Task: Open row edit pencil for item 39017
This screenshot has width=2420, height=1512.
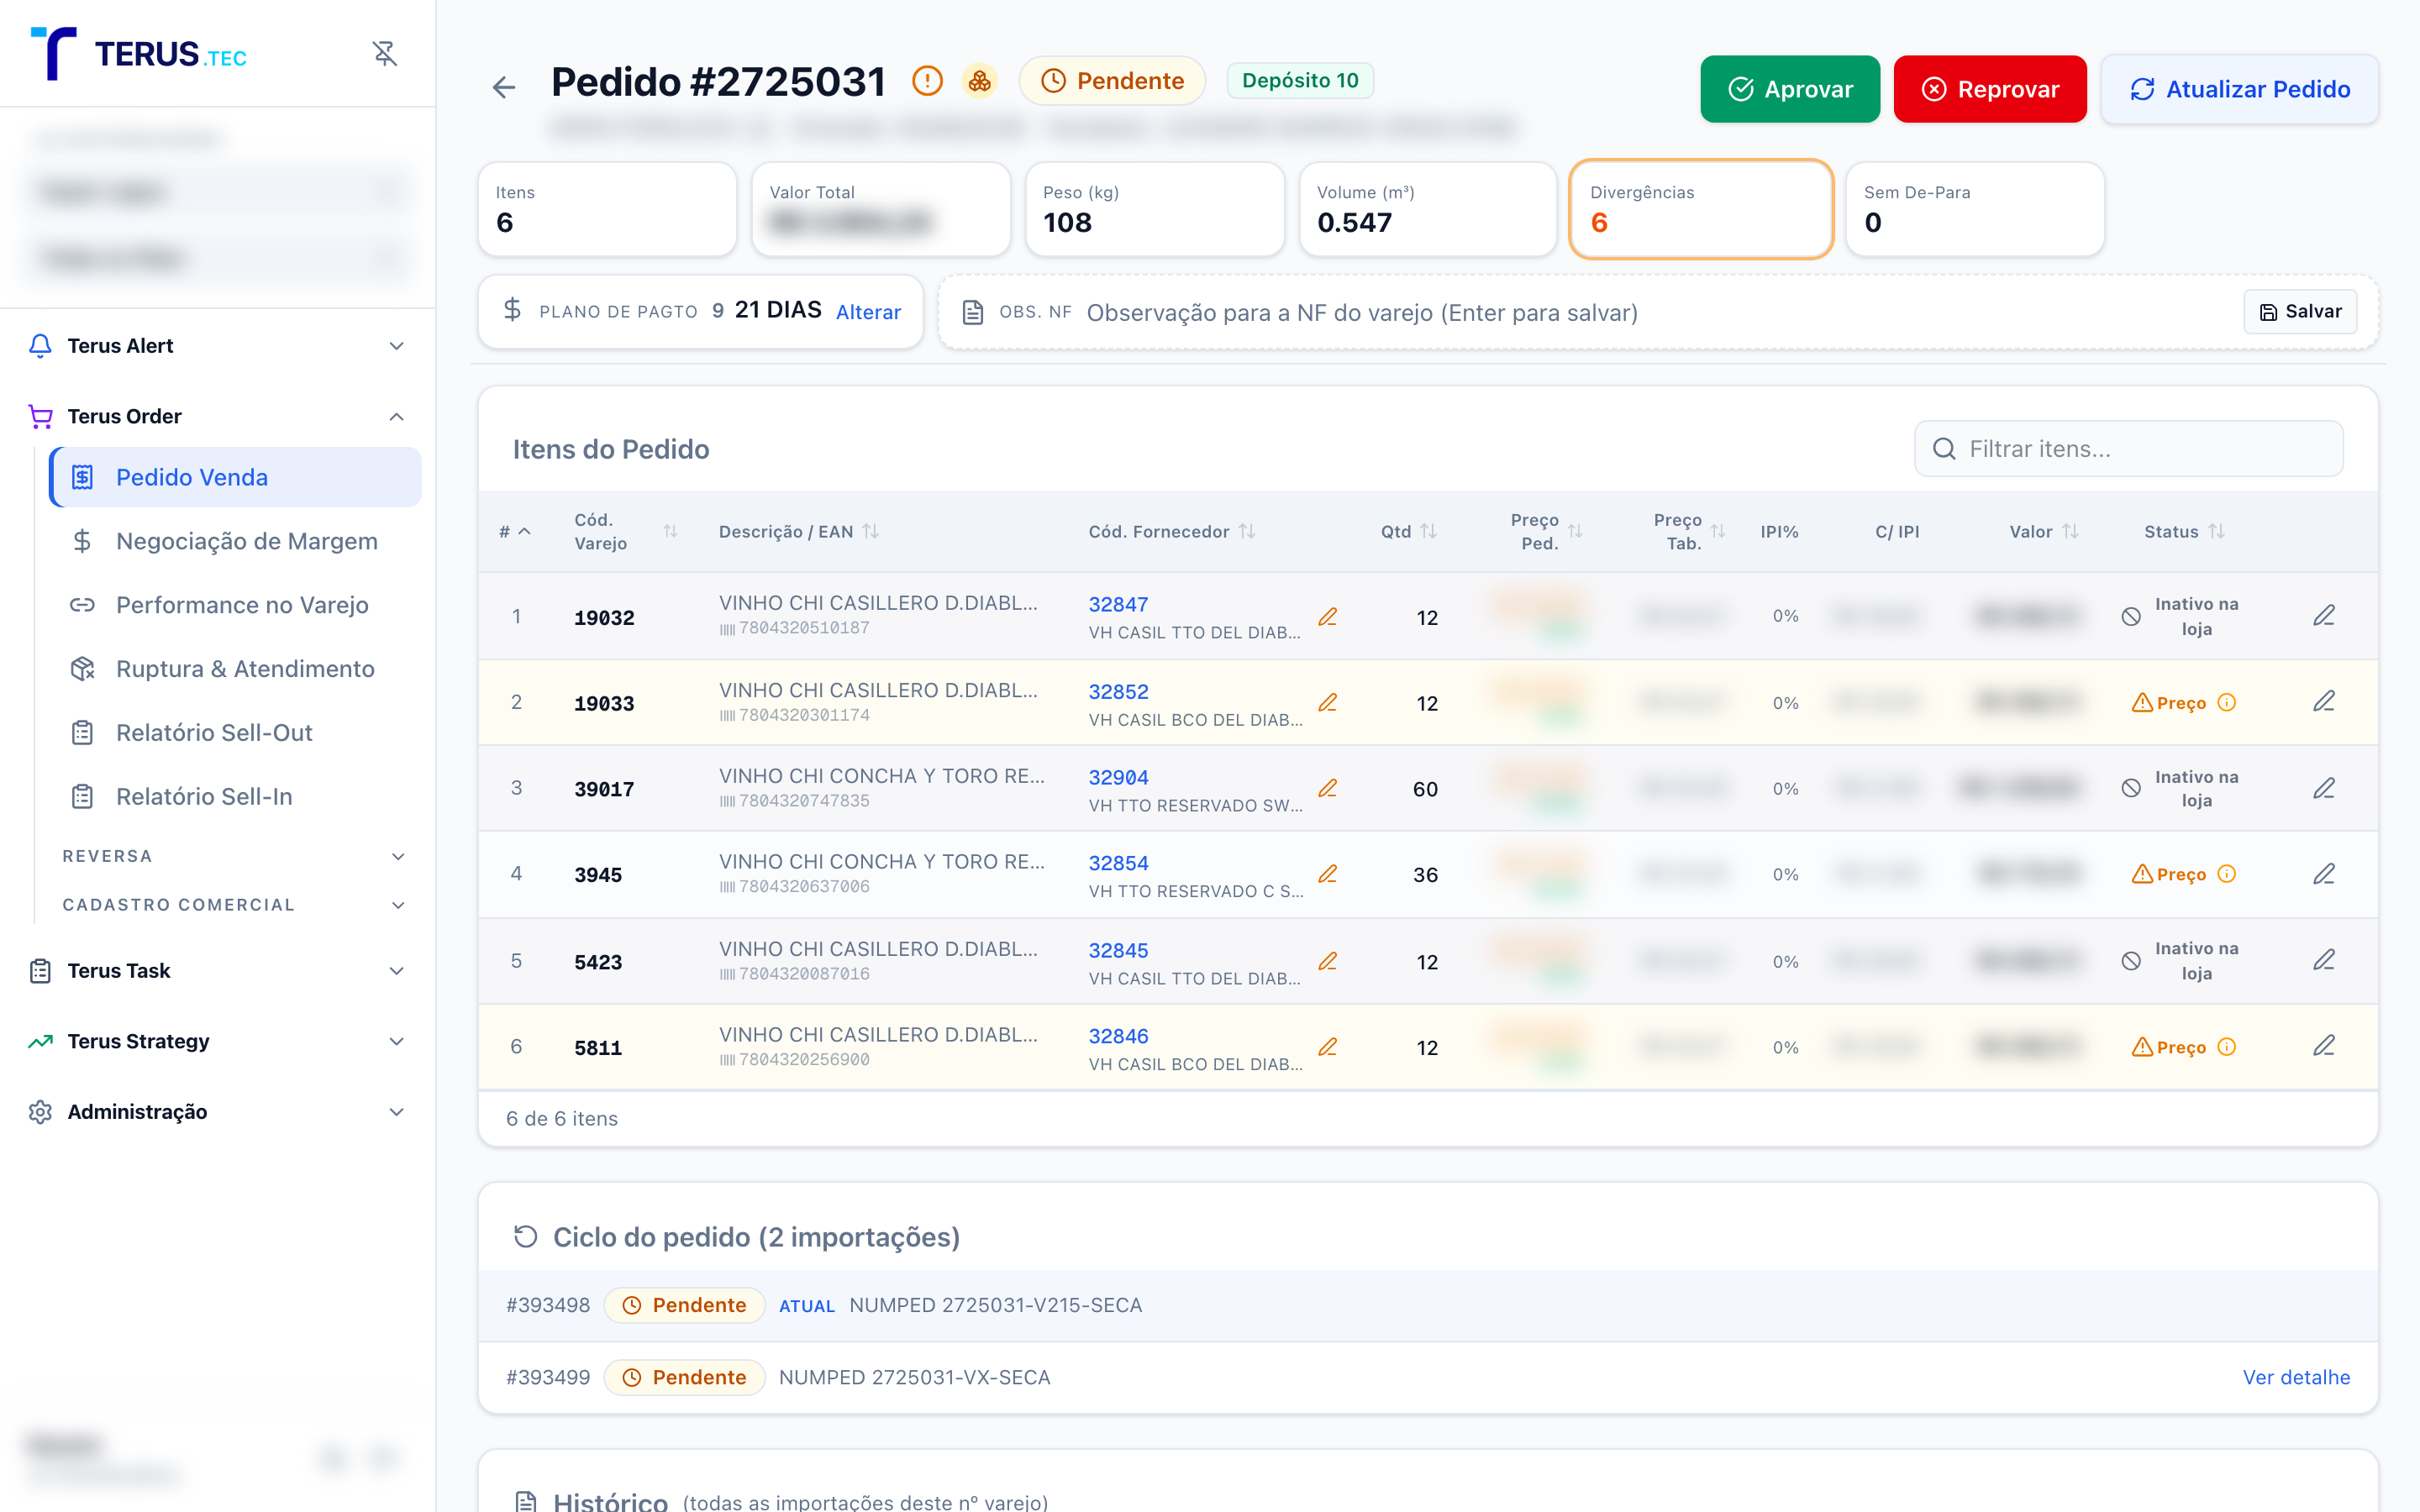Action: [2324, 789]
